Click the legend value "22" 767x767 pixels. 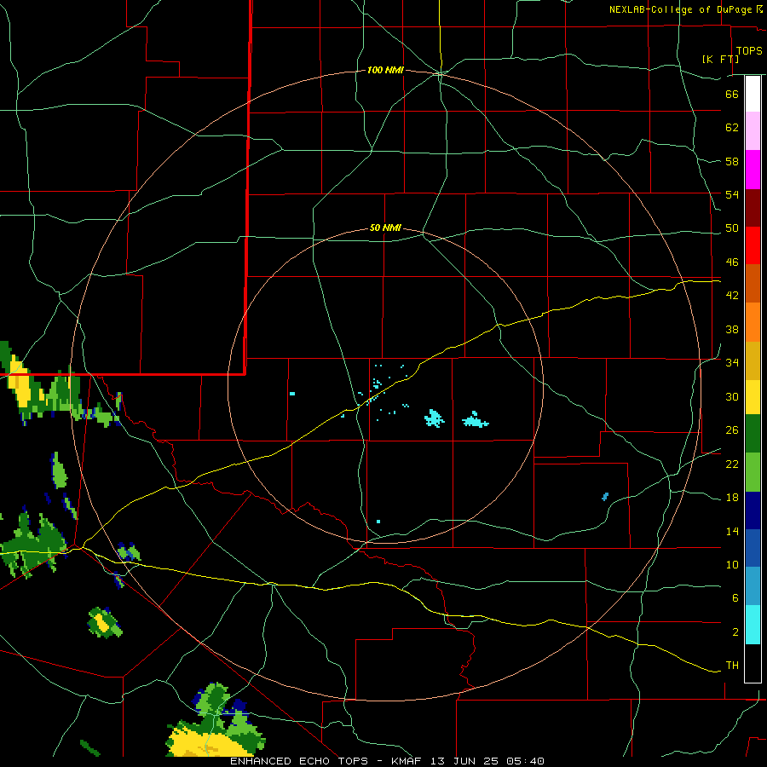click(x=732, y=464)
